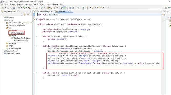The height and width of the screenshot is (95, 171).
Task: Collapse the getContext() method fold marker
Action: pyautogui.click(x=37, y=36)
